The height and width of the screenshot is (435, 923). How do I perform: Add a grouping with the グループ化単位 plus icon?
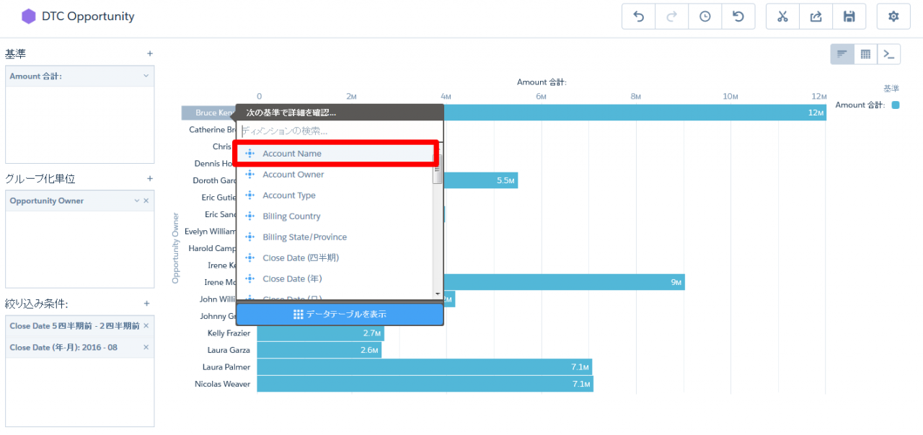pyautogui.click(x=150, y=178)
